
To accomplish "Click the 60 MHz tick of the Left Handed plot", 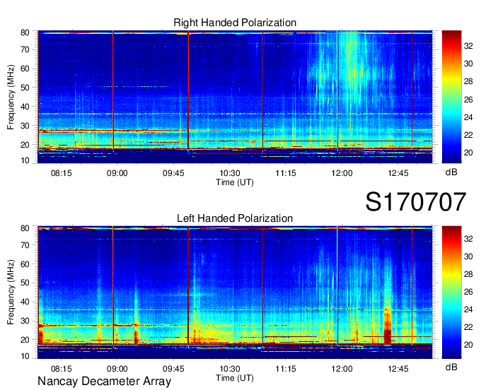I will tap(25, 264).
